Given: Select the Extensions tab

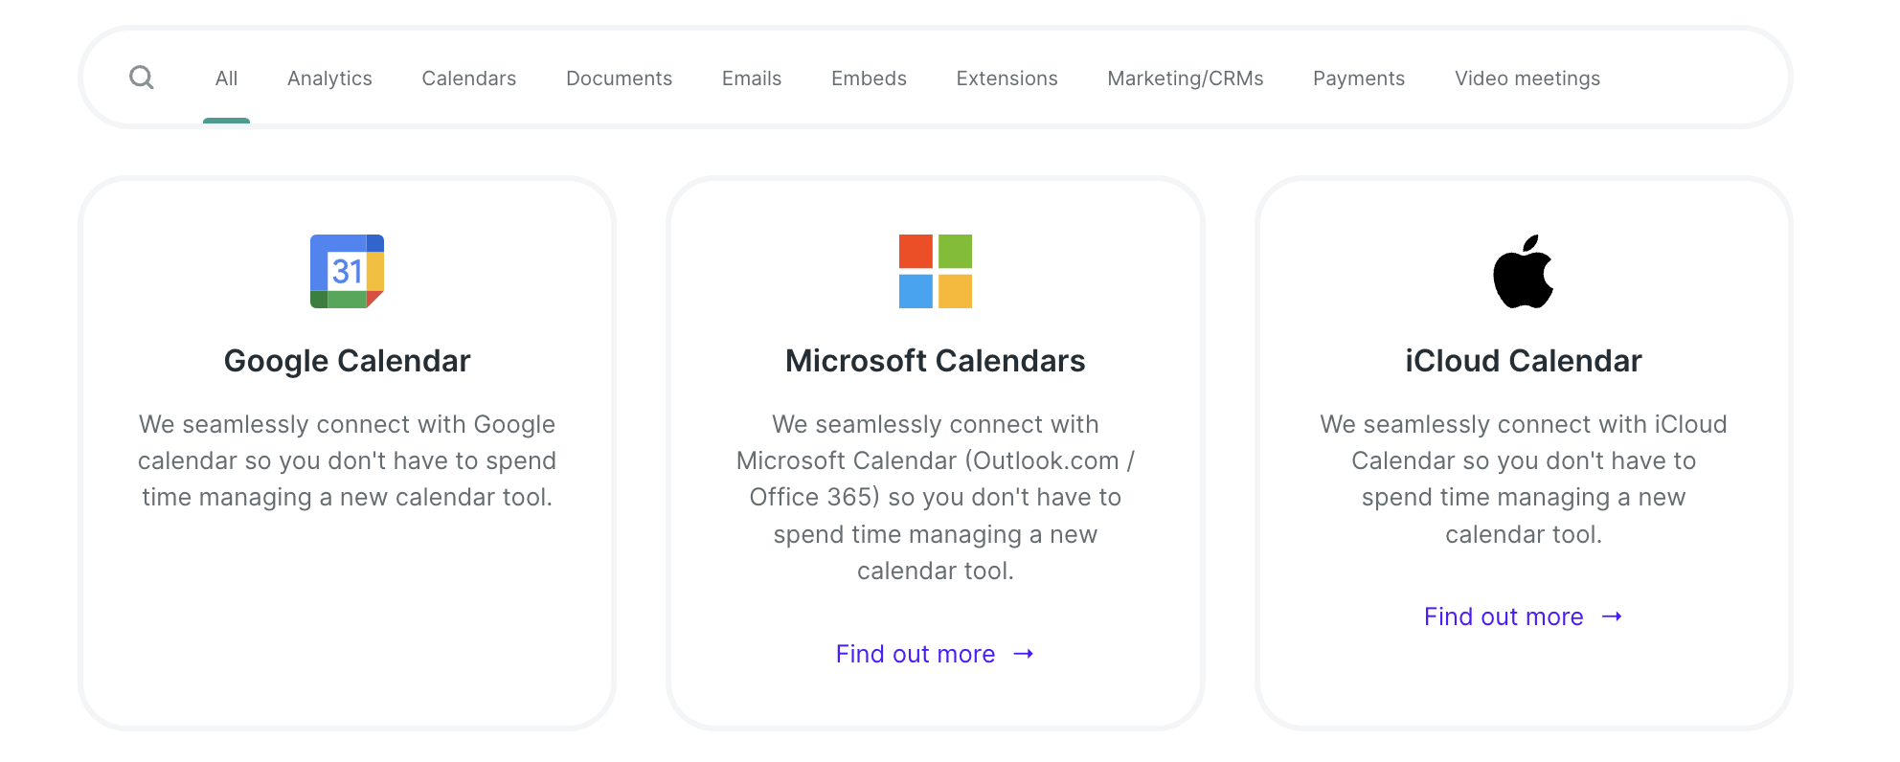Looking at the screenshot, I should [x=1007, y=78].
